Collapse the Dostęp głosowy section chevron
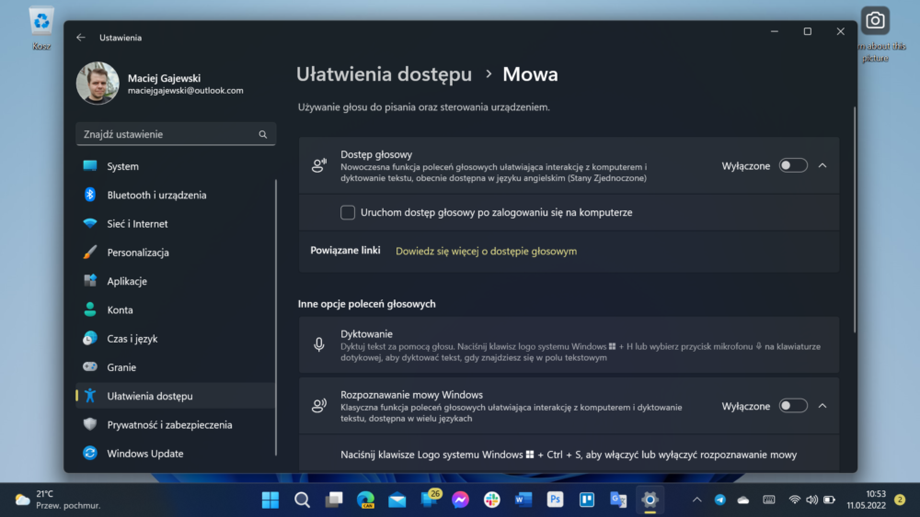The height and width of the screenshot is (517, 920). click(x=822, y=165)
